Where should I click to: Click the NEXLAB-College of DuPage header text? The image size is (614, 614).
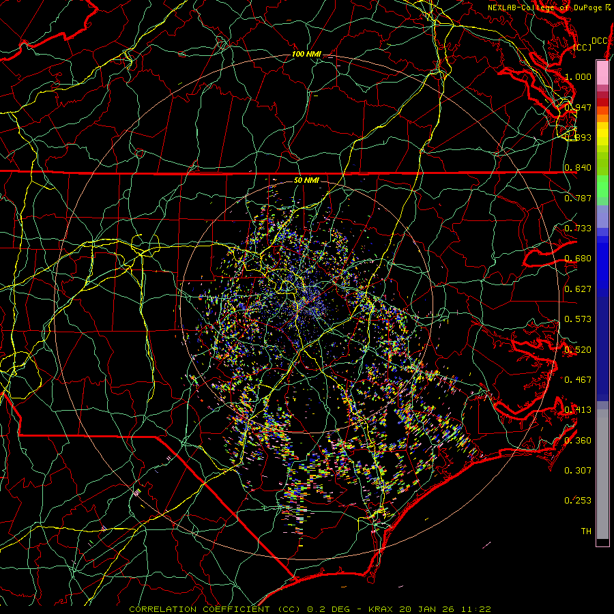click(x=546, y=8)
